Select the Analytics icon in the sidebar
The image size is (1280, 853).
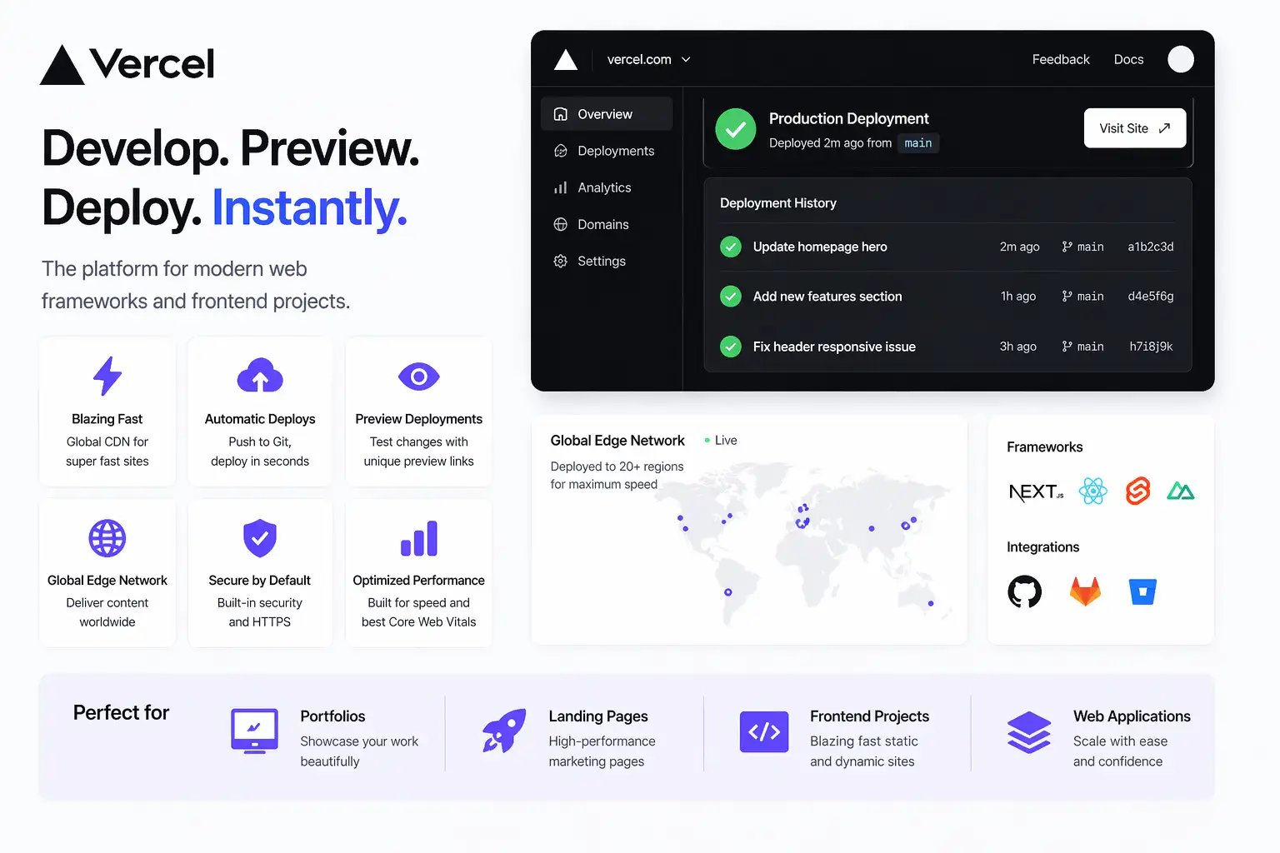tap(560, 187)
